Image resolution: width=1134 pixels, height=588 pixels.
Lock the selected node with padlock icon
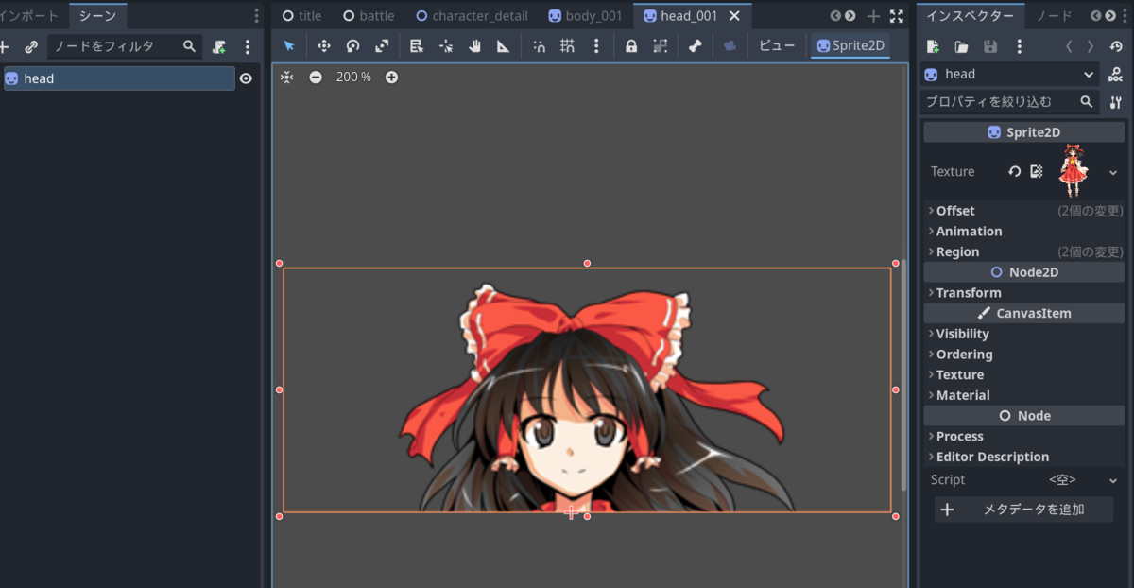[631, 45]
